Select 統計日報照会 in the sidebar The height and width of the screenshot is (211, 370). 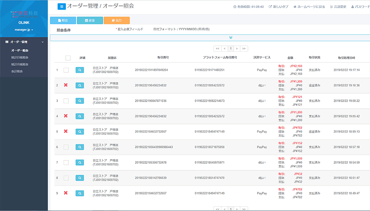click(20, 57)
